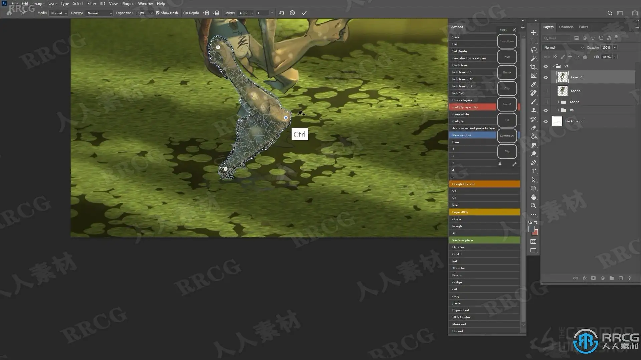Cancel the puppet warp operation
The width and height of the screenshot is (641, 360).
click(292, 13)
